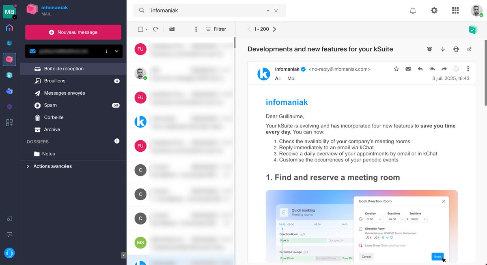The image size is (487, 265).
Task: Open Boîte de réception folder
Action: tap(73, 69)
